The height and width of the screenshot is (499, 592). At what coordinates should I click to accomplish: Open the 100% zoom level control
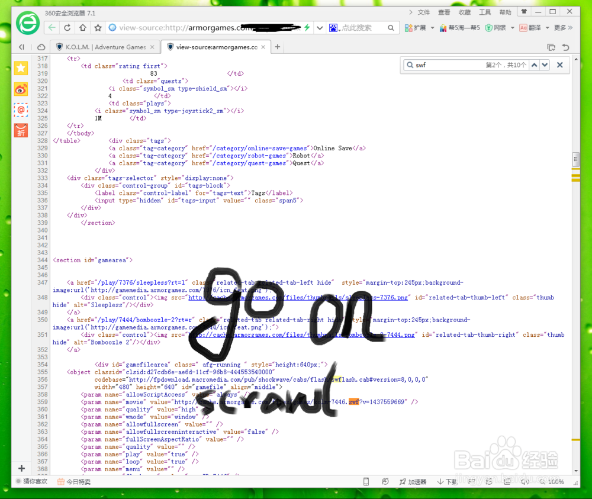tap(552, 482)
